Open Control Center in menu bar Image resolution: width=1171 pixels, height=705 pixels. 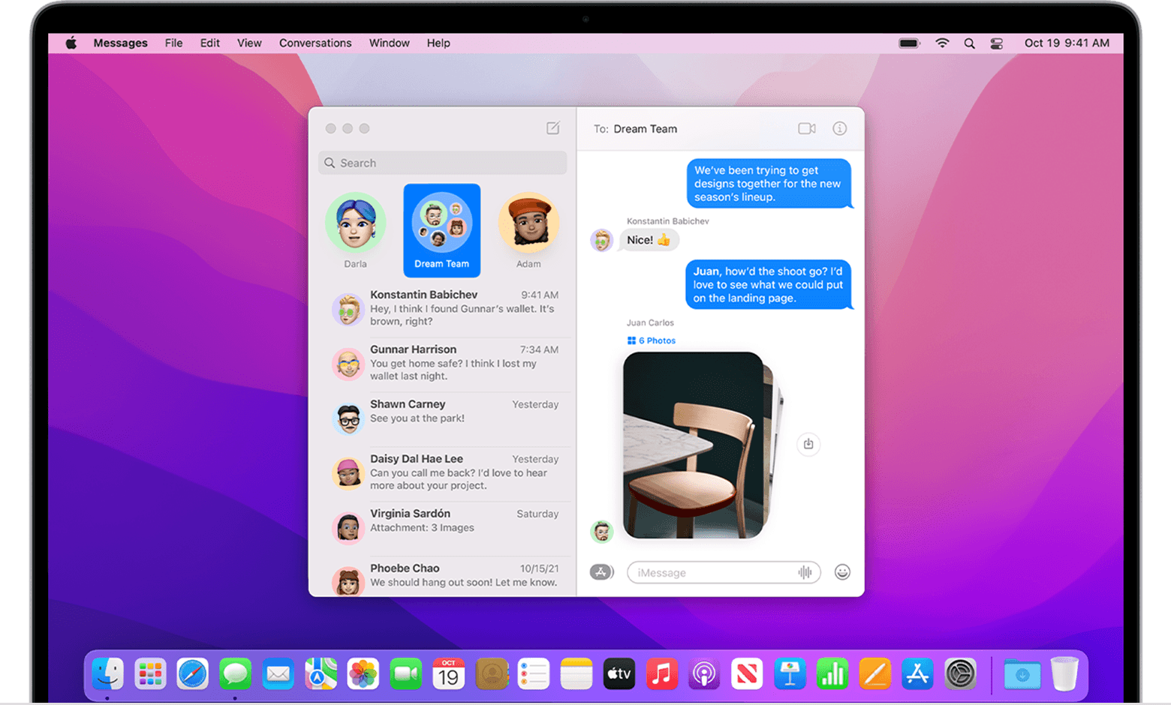coord(997,43)
